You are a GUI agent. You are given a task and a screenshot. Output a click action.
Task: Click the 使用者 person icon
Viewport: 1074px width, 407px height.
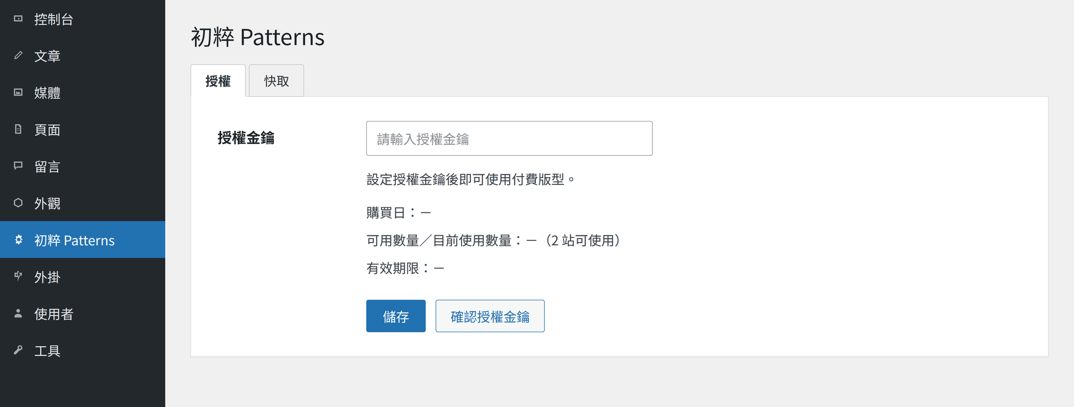click(18, 313)
